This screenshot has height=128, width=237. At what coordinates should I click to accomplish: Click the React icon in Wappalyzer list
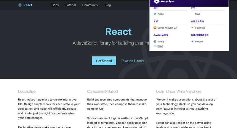tap(155, 46)
